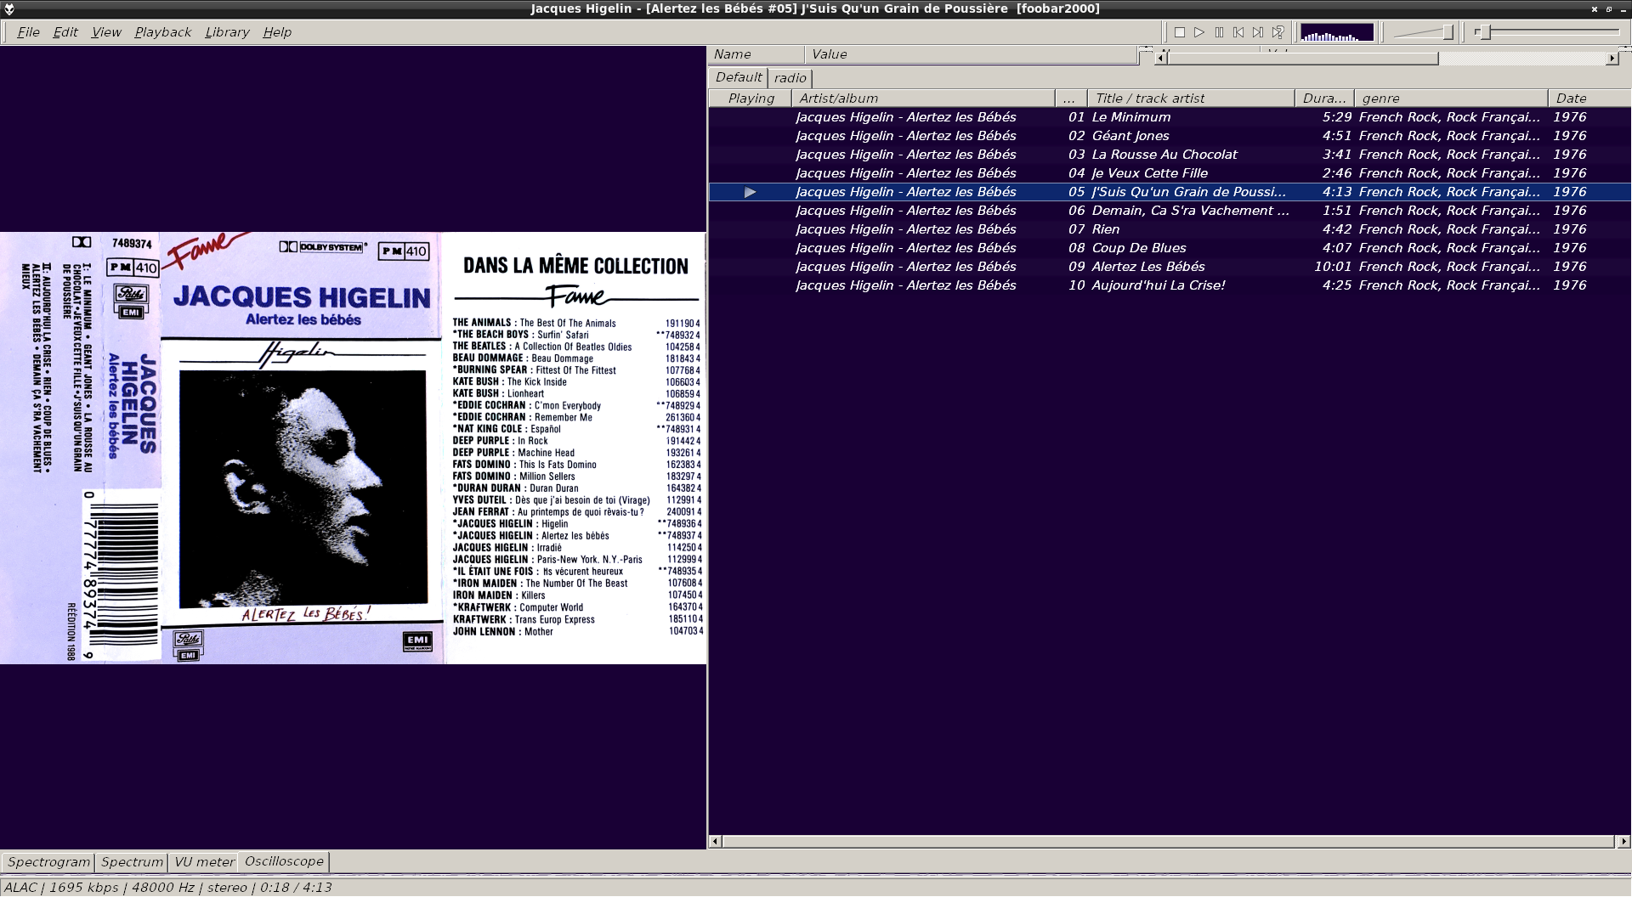Select track 08 Coup De Blues
The image size is (1632, 897).
pos(1170,248)
